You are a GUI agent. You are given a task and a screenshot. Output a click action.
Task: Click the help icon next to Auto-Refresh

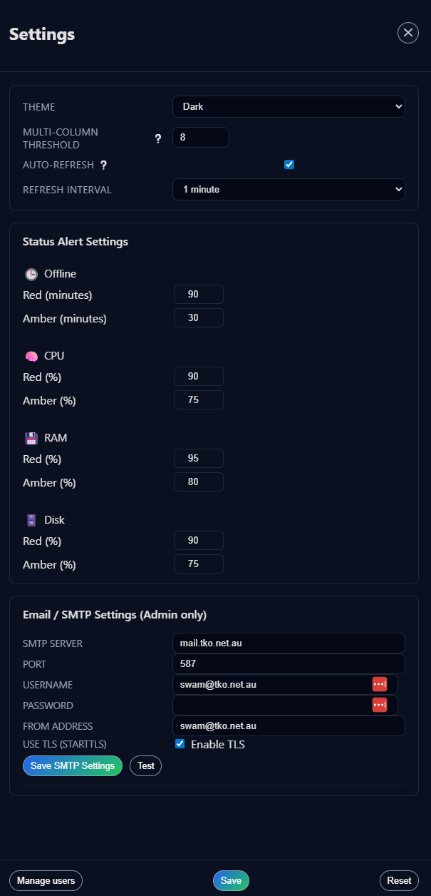click(x=103, y=165)
